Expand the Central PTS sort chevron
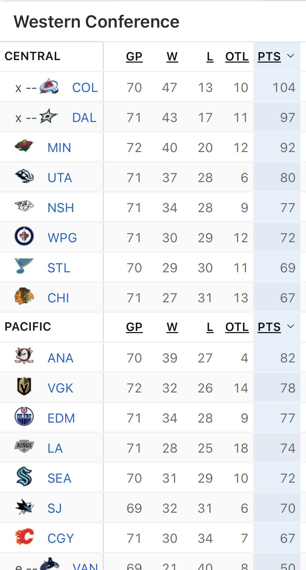Image resolution: width=306 pixels, height=570 pixels. tap(291, 56)
